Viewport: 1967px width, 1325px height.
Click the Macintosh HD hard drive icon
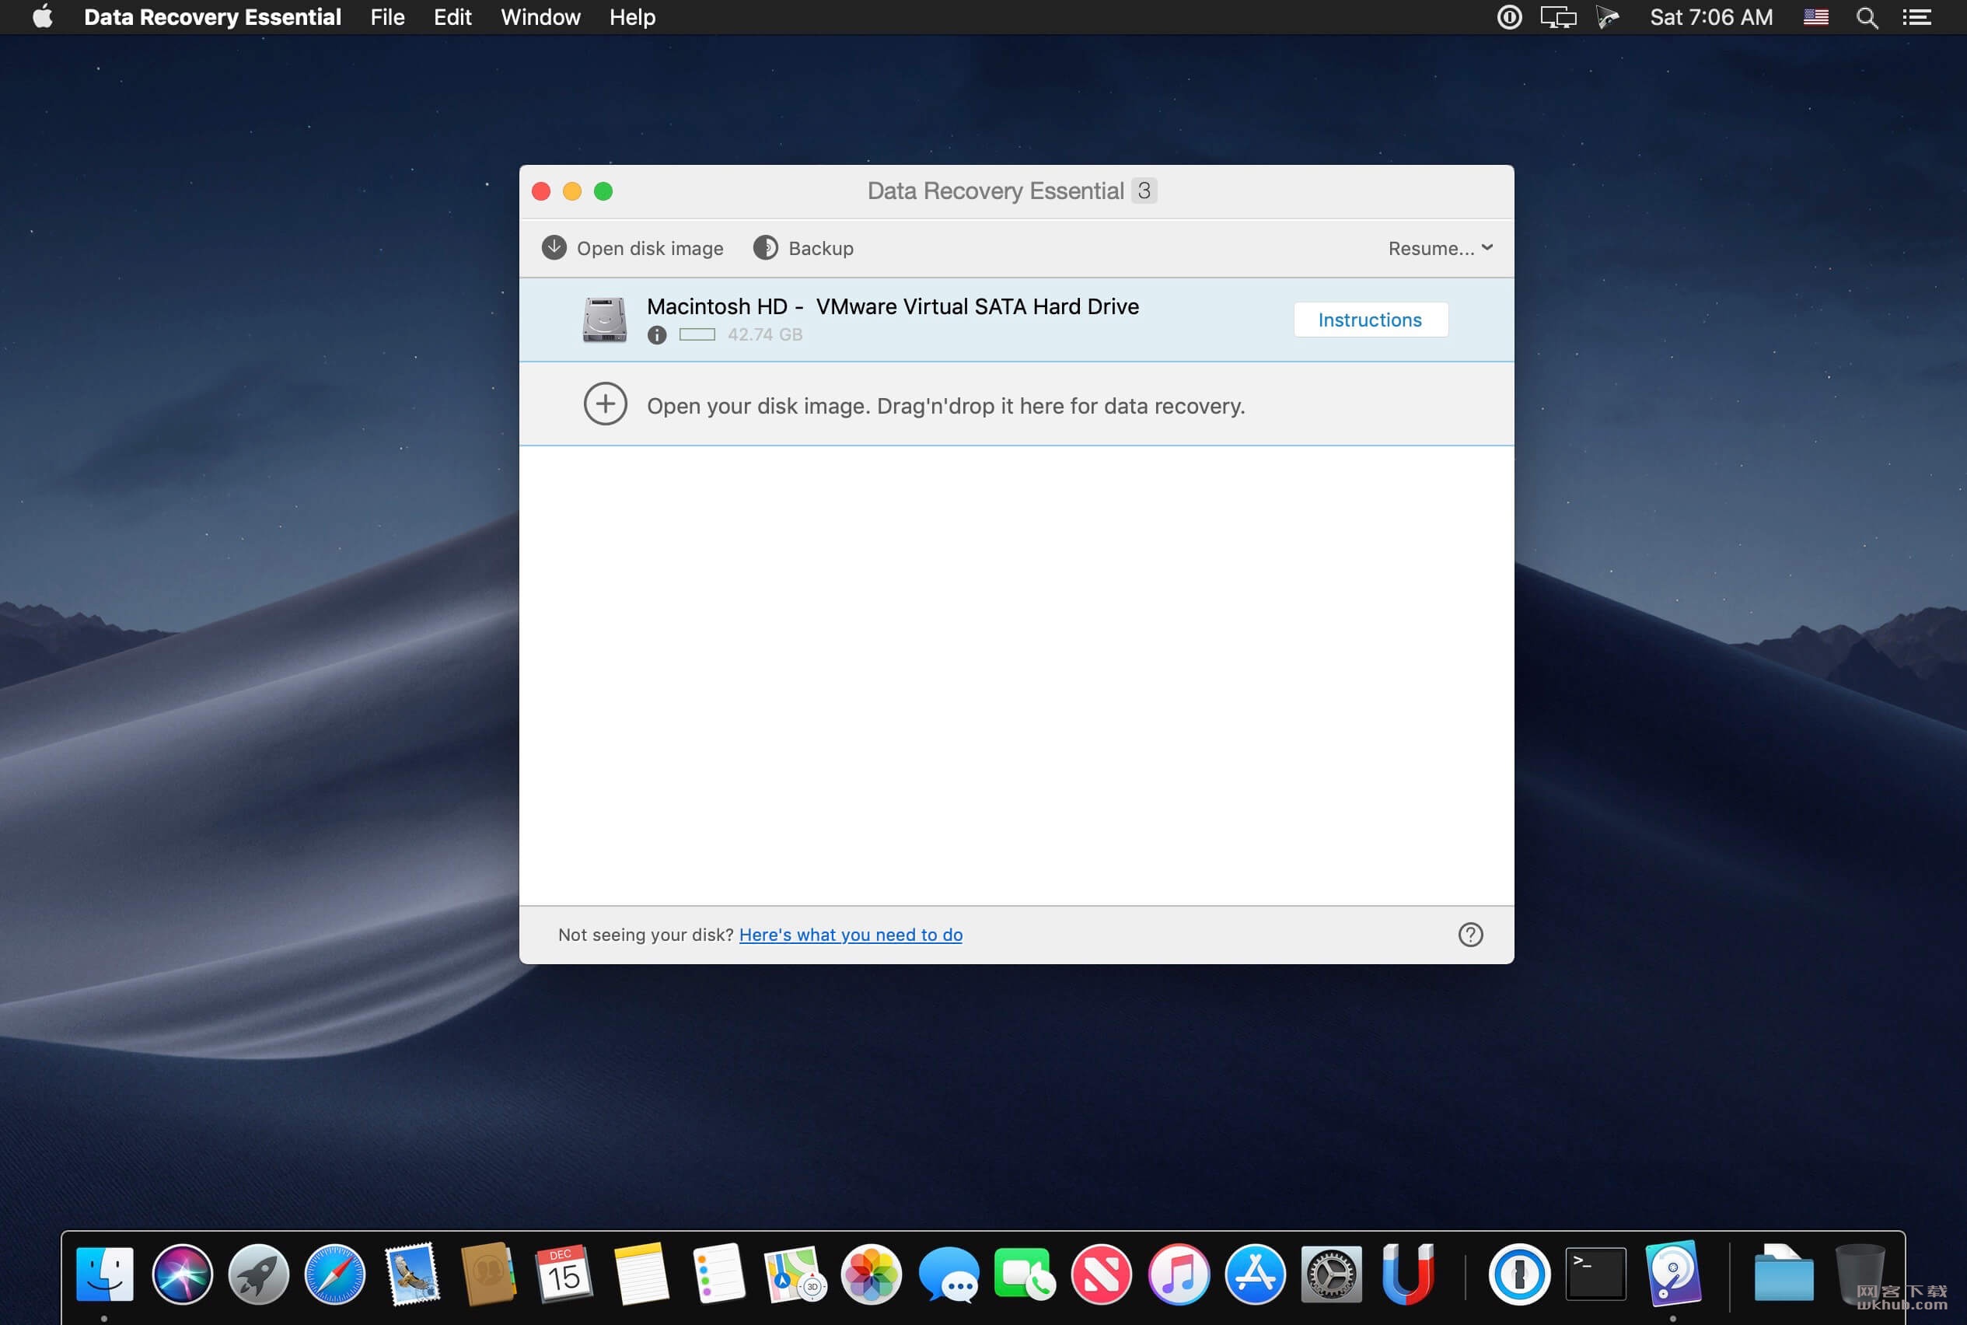(x=605, y=320)
